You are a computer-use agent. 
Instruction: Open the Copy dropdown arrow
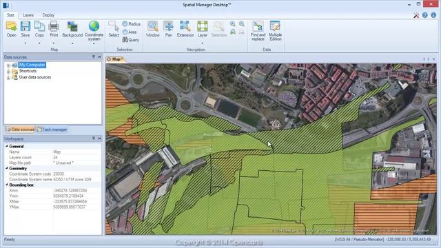[x=39, y=43]
